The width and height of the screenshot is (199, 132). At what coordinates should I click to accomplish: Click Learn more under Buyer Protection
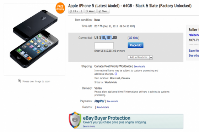tap(89, 126)
